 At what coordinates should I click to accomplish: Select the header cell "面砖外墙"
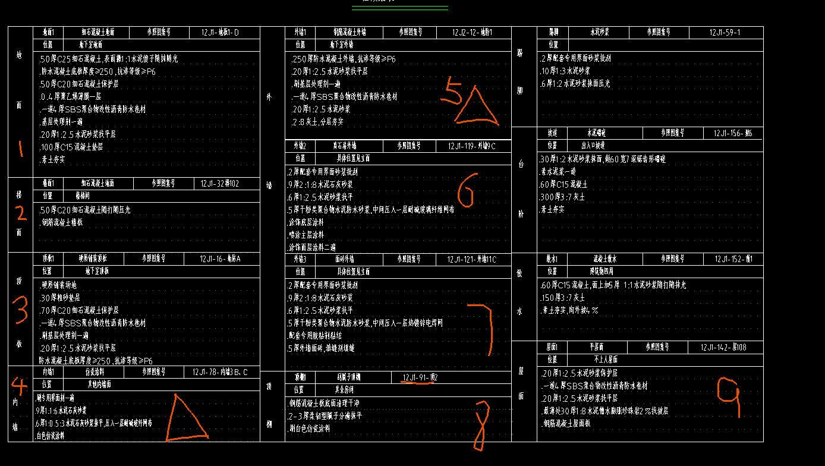click(x=344, y=259)
